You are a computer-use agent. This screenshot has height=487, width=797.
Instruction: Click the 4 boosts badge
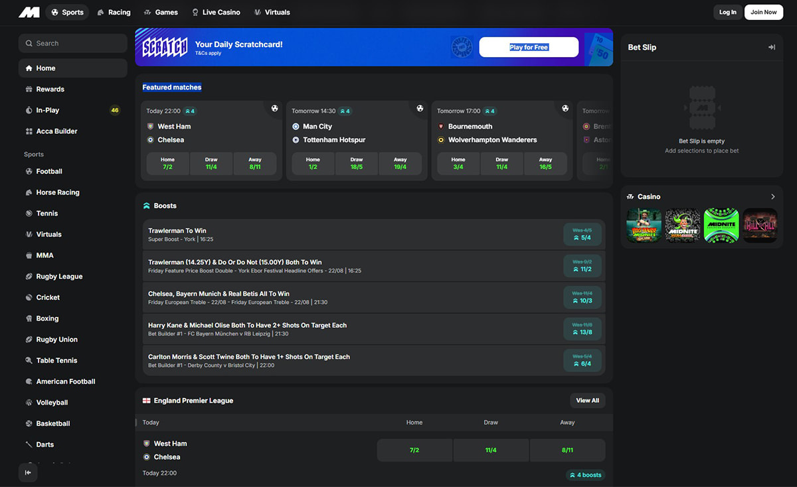(585, 475)
